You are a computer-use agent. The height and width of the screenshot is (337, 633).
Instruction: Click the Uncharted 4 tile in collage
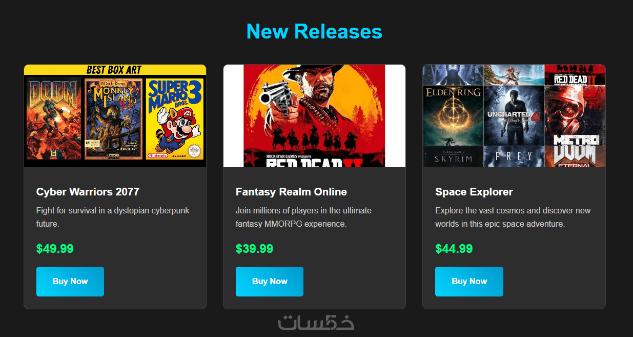(x=514, y=115)
